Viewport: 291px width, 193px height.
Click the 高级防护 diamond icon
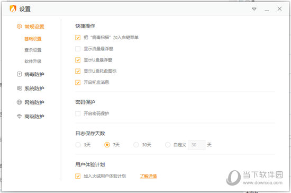(x=19, y=116)
